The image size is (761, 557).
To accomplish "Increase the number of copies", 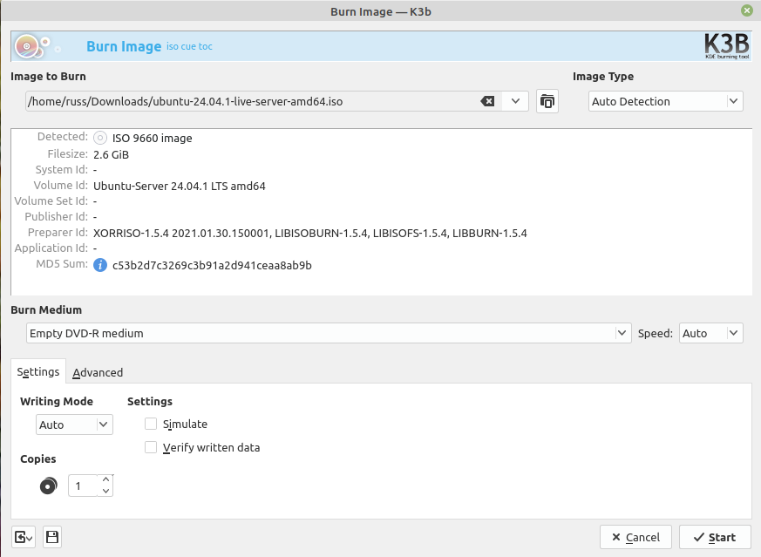I will (105, 479).
